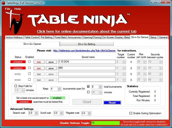Click the third row's empty saved name field

click(x=87, y=74)
